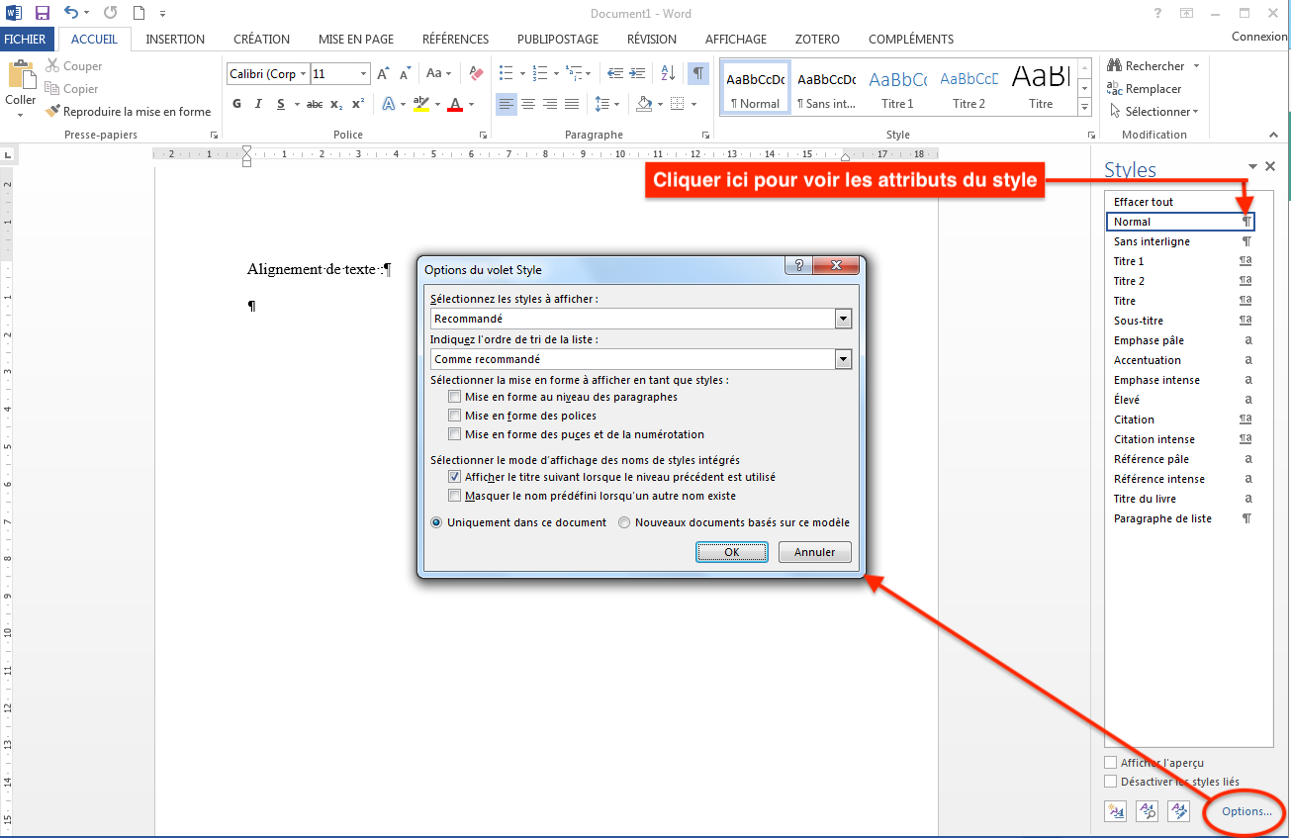Apply strikethrough to text

pyautogui.click(x=315, y=104)
